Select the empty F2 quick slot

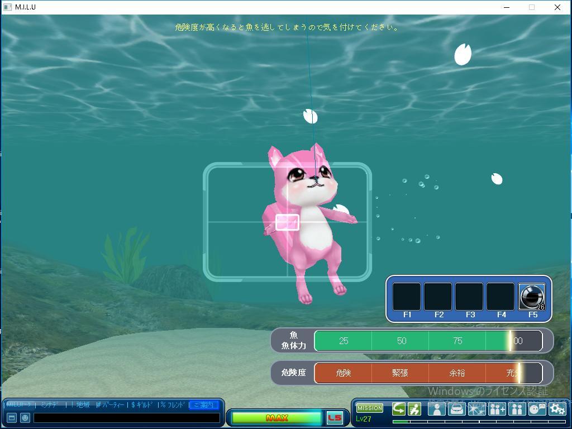[x=438, y=297]
